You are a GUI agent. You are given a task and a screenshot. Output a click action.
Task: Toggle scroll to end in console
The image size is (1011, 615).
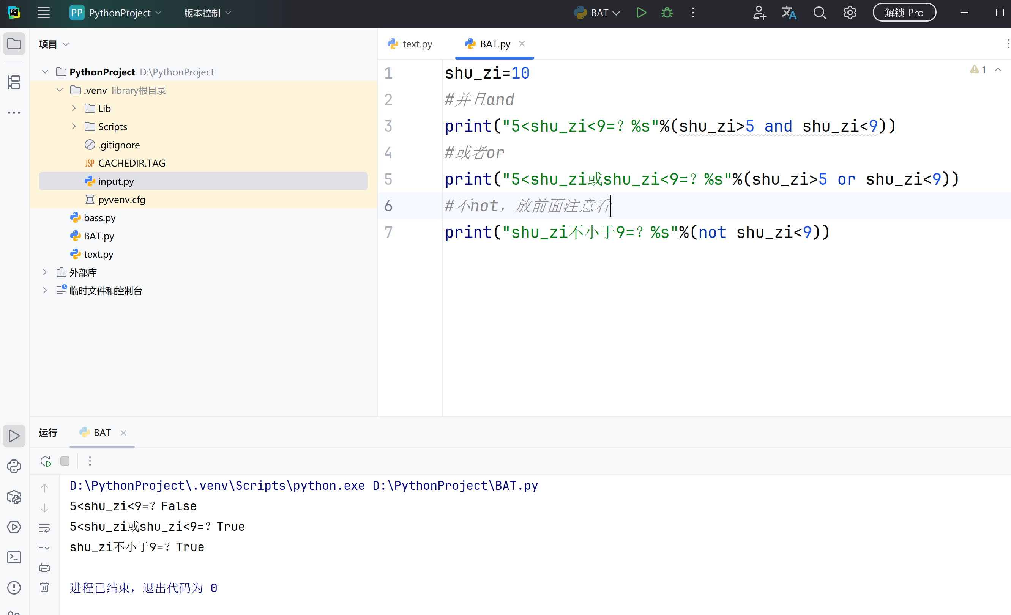(x=44, y=547)
